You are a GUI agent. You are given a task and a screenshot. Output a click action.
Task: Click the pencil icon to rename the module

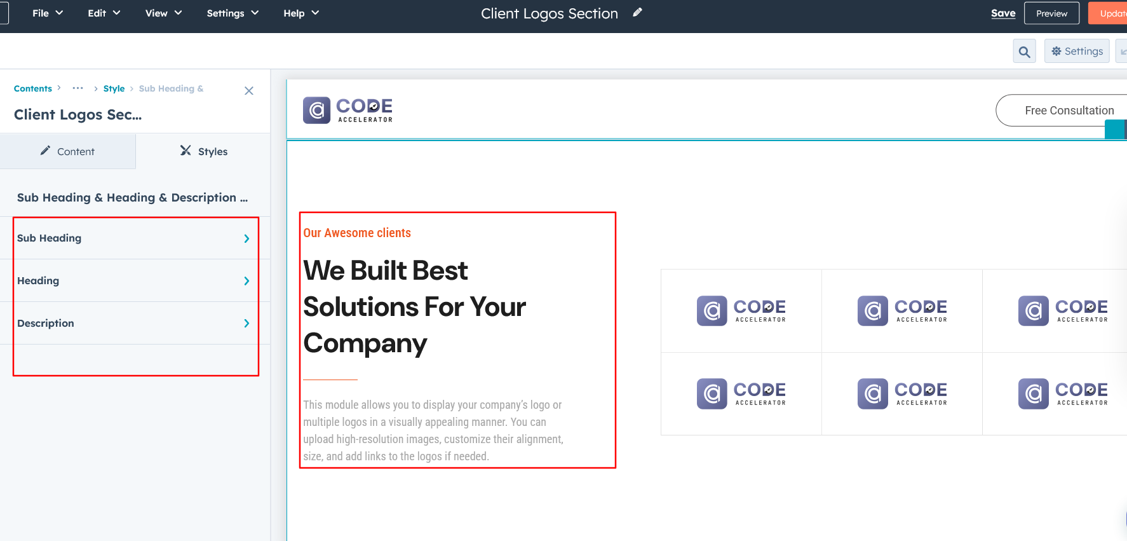coord(637,13)
